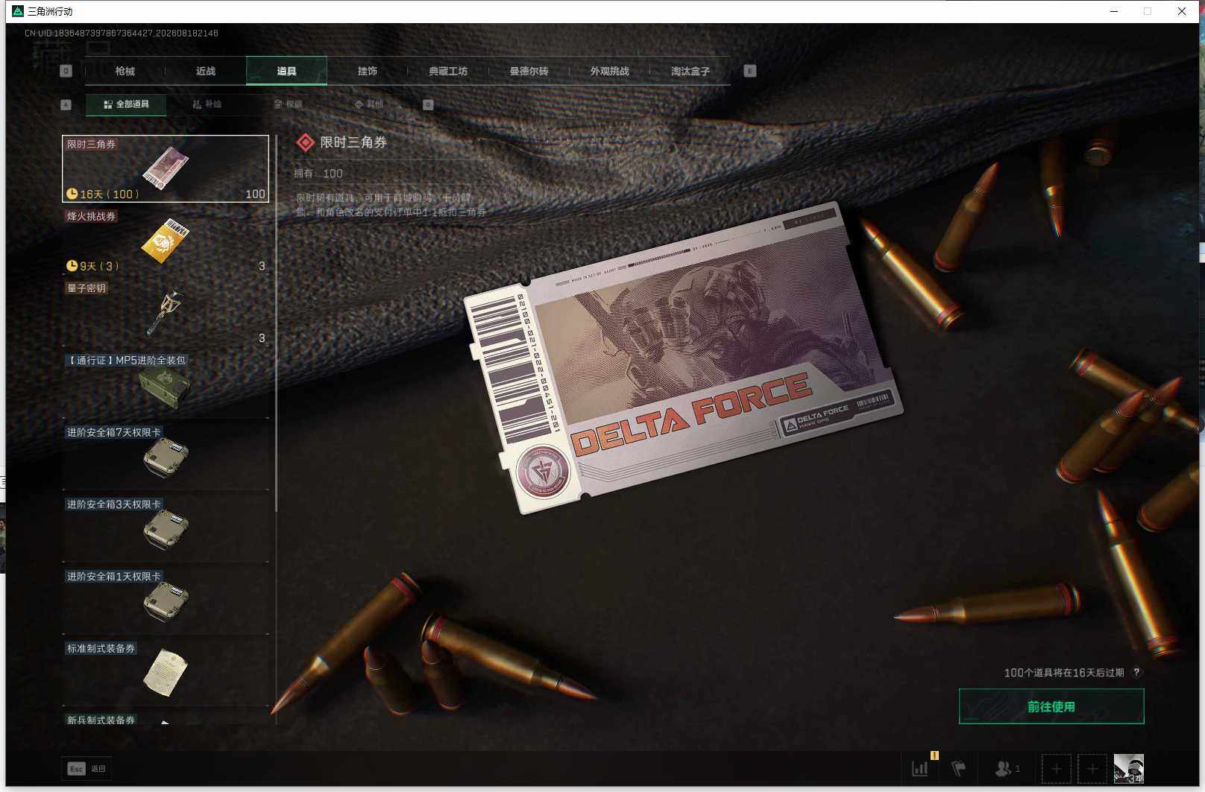Click the 9天 (3) timer label
The height and width of the screenshot is (792, 1205).
[x=92, y=266]
